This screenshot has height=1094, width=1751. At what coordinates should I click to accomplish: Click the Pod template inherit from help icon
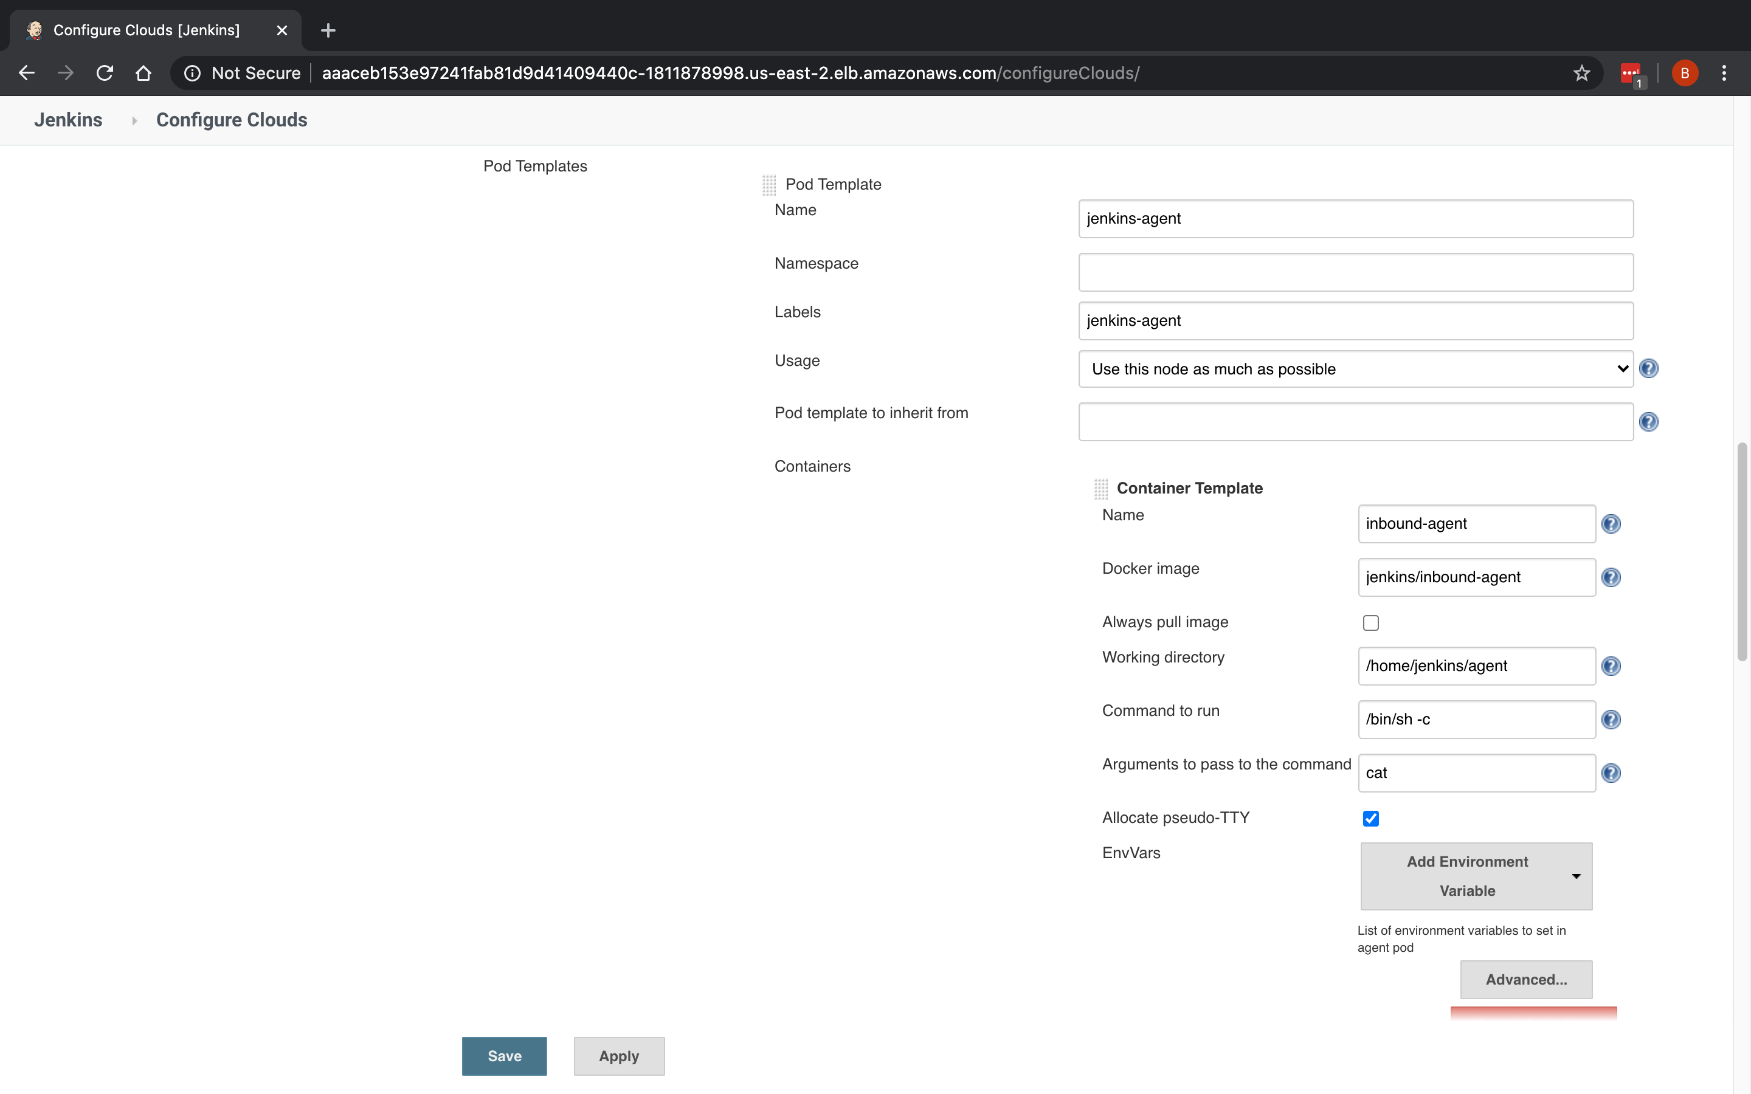(1648, 421)
